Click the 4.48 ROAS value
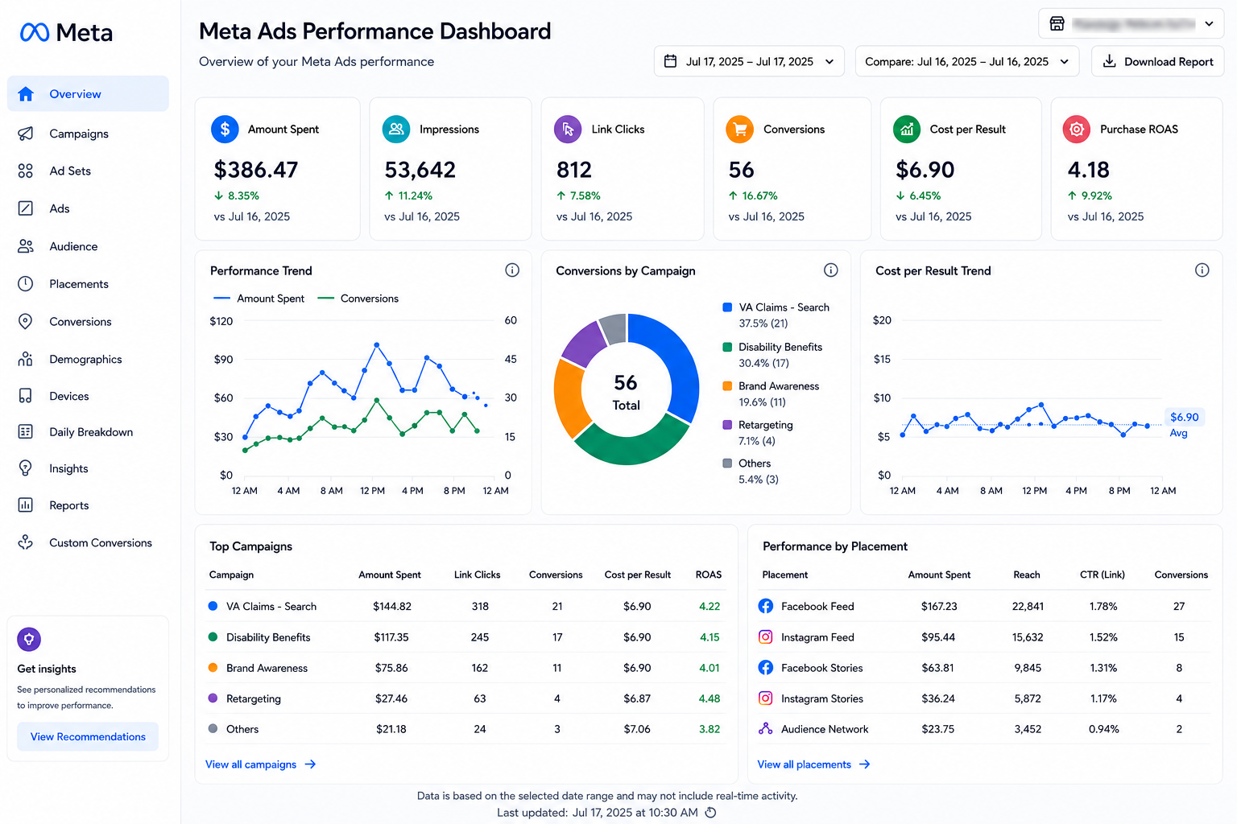1237x824 pixels. click(x=710, y=698)
